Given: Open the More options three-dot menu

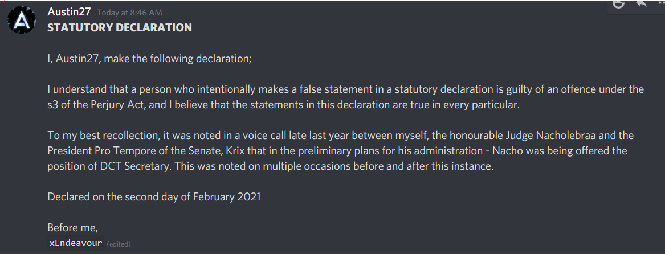Looking at the screenshot, I should (x=660, y=3).
